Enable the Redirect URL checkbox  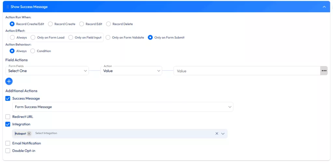[x=8, y=117]
